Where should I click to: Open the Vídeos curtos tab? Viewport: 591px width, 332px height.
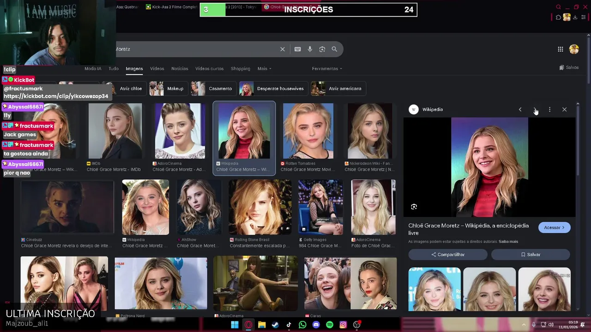pyautogui.click(x=209, y=69)
